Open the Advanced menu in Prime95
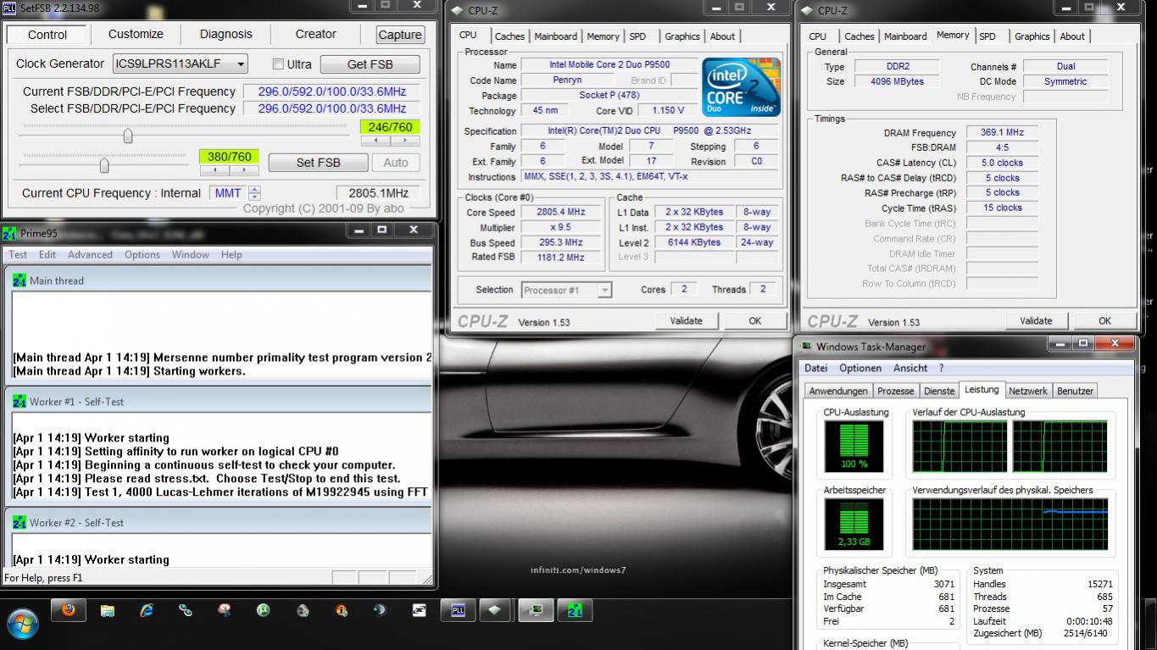Screen dimensions: 1157x650 click(x=90, y=254)
